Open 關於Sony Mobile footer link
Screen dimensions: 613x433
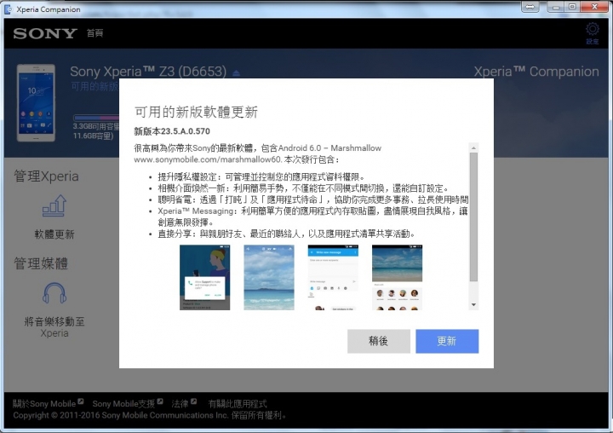pyautogui.click(x=48, y=403)
